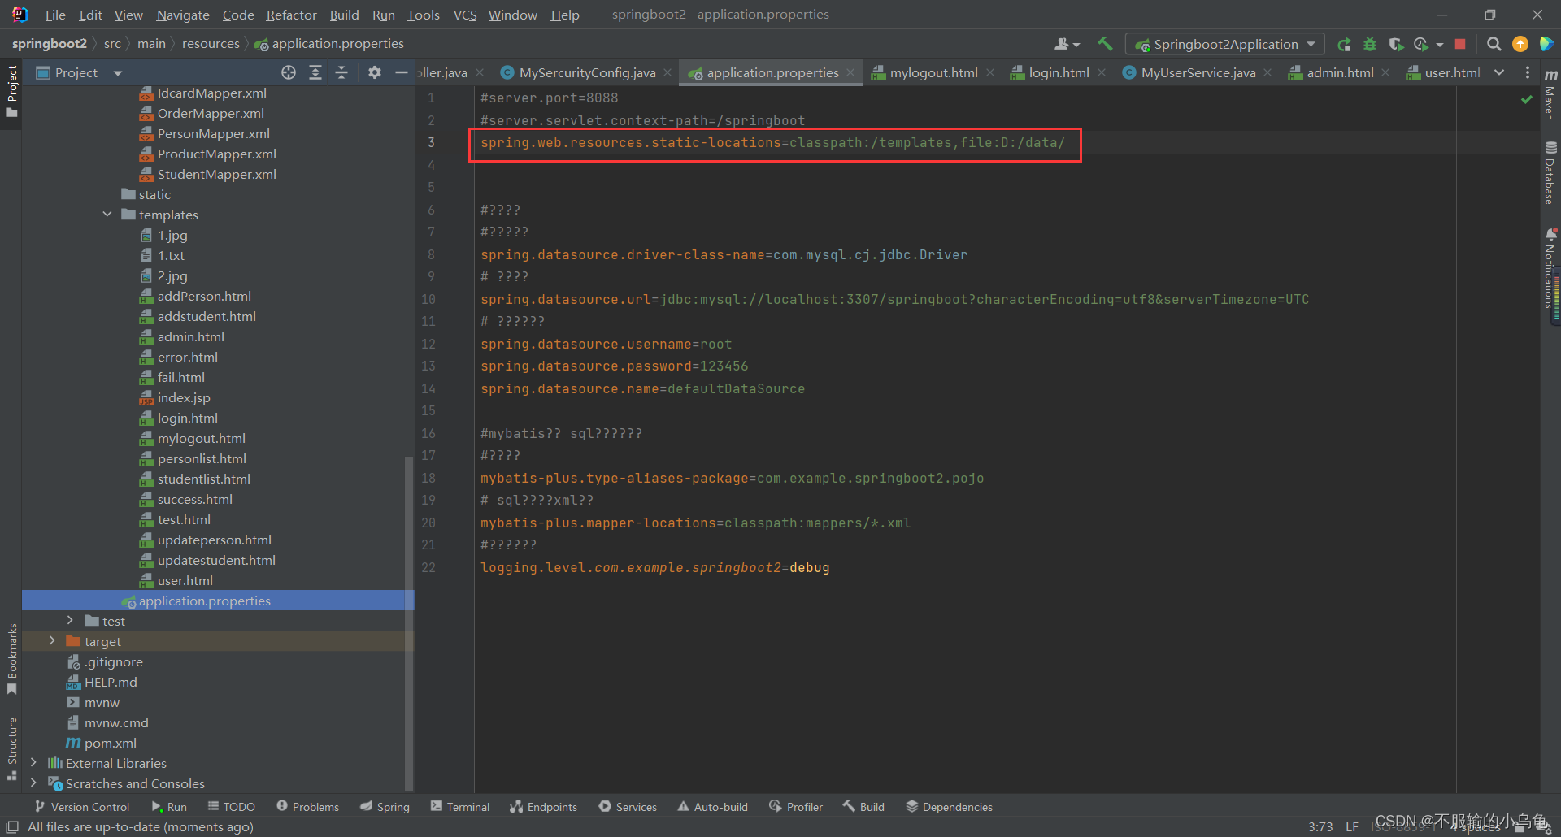1561x837 pixels.
Task: Open Search Everywhere magnifier icon
Action: coord(1494,44)
